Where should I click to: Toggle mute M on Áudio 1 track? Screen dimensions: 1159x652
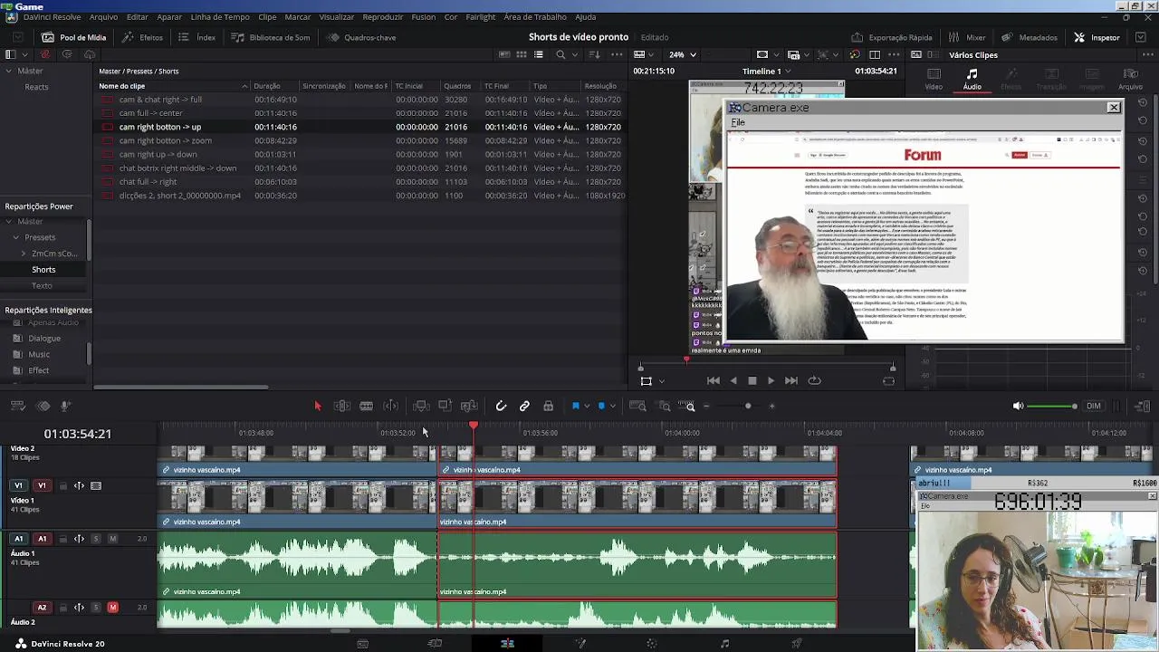click(112, 539)
